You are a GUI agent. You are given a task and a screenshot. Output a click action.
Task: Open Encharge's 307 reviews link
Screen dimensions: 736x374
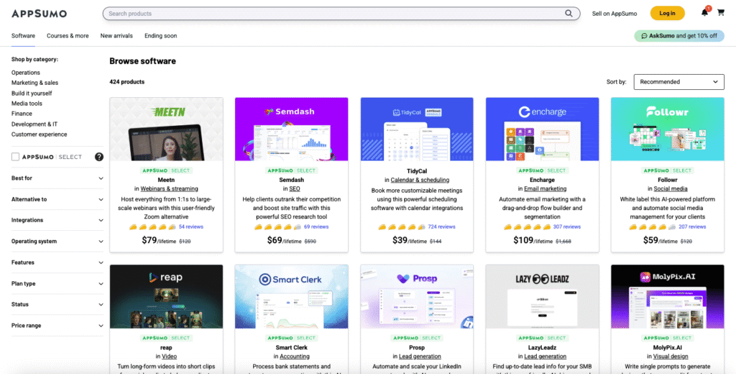coord(567,227)
